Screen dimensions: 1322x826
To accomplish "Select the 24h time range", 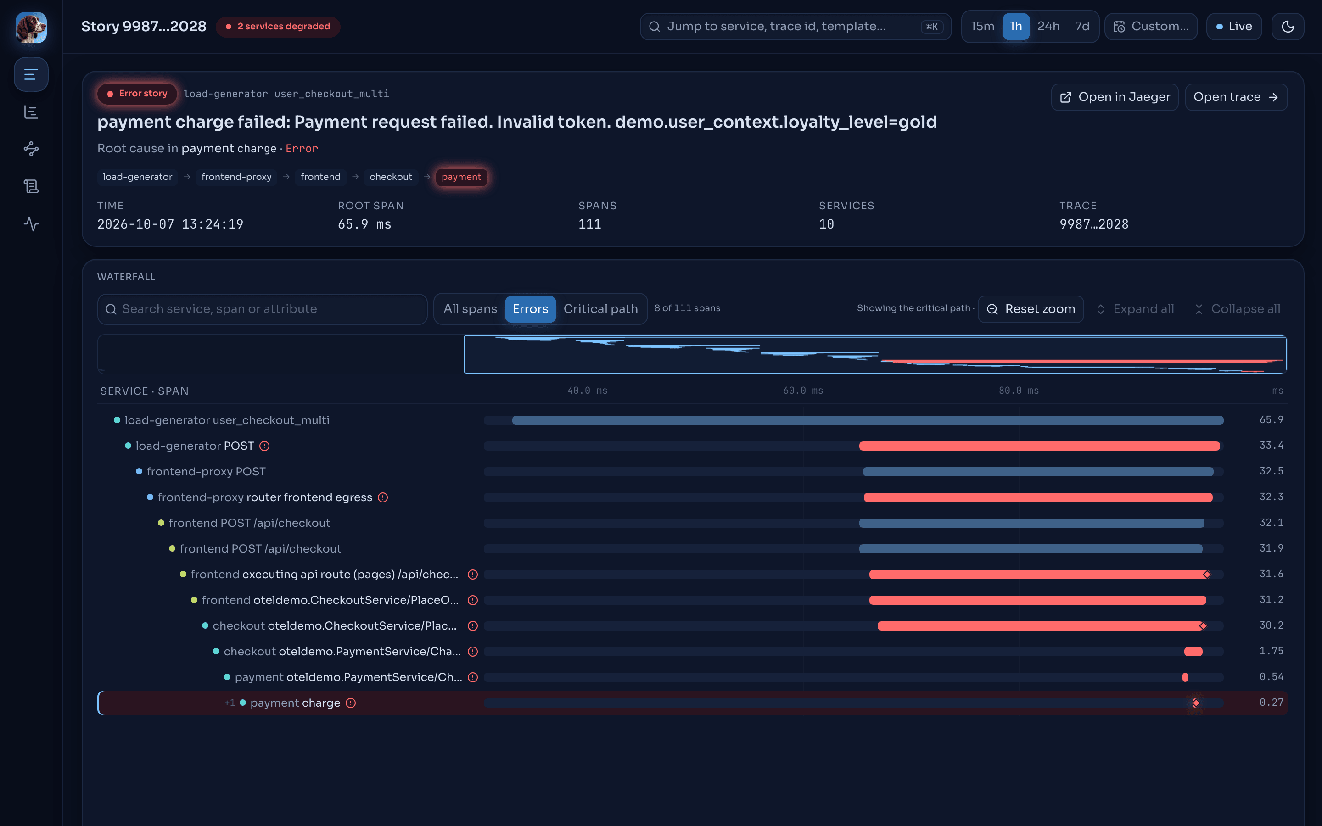I will click(x=1048, y=26).
